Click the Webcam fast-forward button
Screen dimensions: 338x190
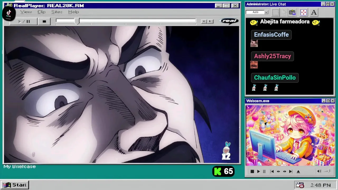click(284, 172)
